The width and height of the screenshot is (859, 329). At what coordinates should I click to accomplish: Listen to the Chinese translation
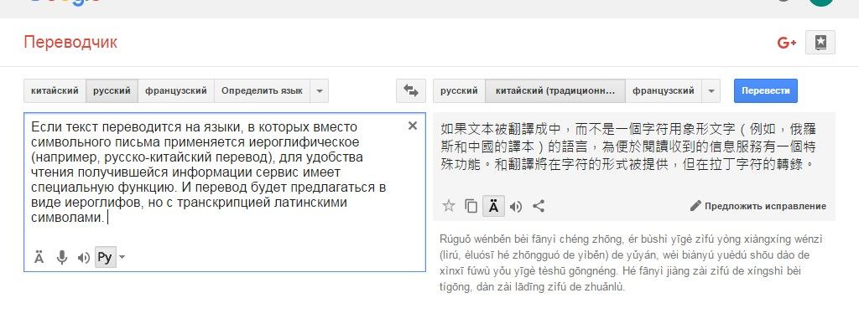(516, 206)
